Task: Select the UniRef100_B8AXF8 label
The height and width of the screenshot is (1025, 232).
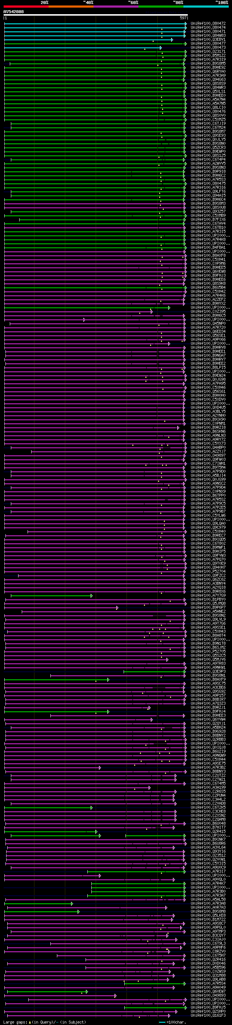Action: point(208,256)
